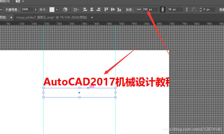This screenshot has height=134, width=224.
Task: Align objects to the left horizontally
Action: [x=85, y=9]
